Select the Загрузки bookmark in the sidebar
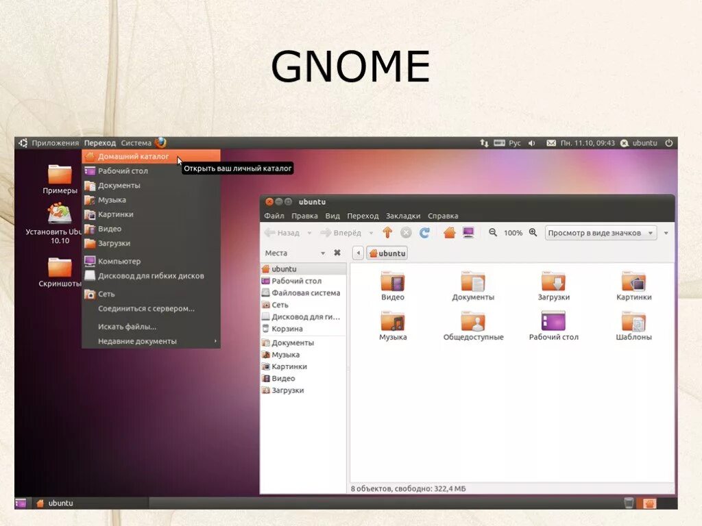The width and height of the screenshot is (702, 526). pyautogui.click(x=303, y=390)
